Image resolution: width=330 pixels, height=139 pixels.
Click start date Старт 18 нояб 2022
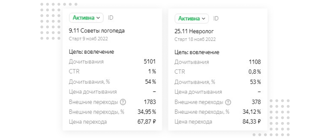point(195,39)
